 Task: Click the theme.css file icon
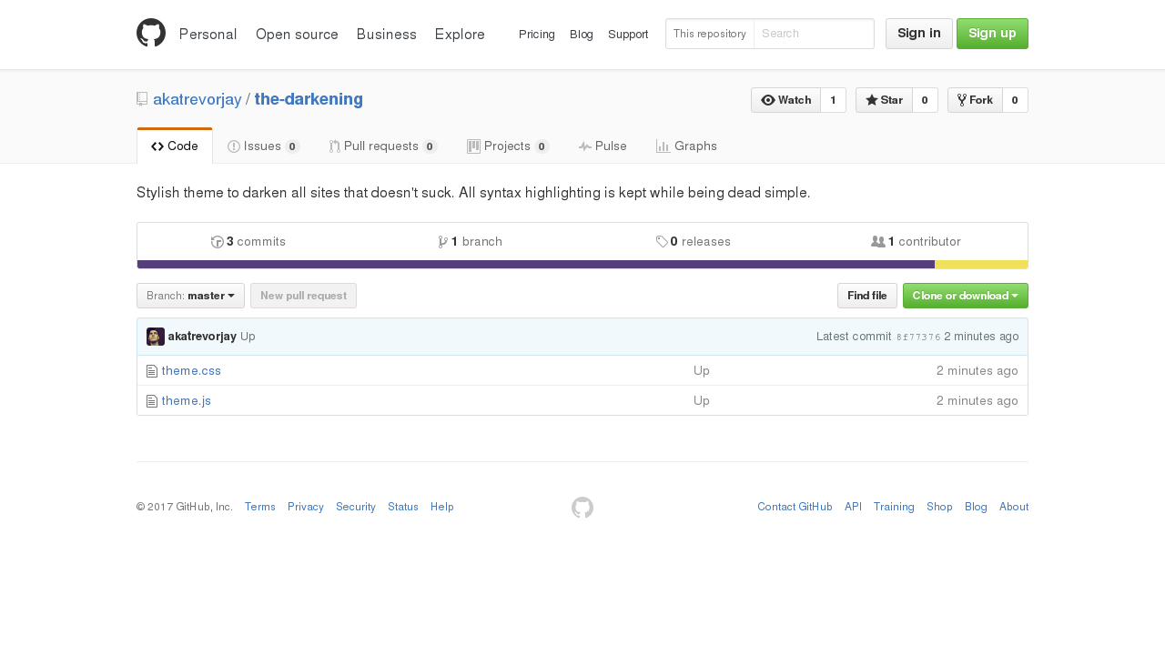click(x=152, y=371)
